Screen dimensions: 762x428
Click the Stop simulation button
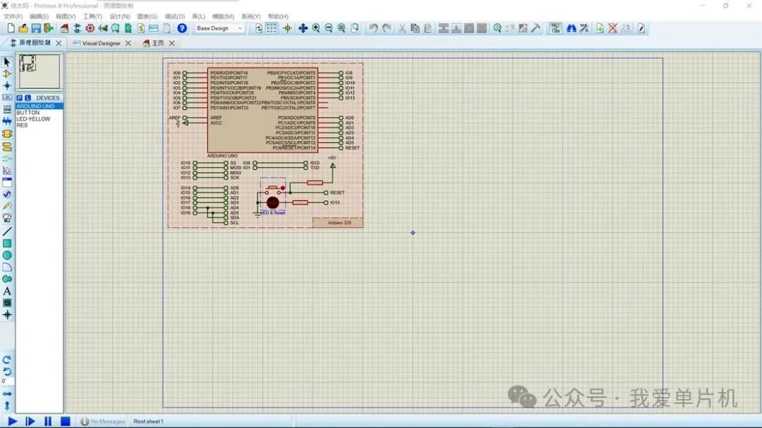[65, 421]
